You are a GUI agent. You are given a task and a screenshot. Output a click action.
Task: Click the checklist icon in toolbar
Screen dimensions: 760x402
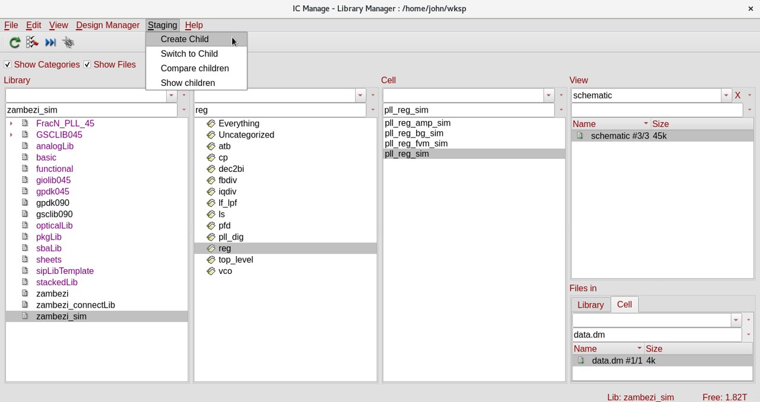[x=33, y=43]
